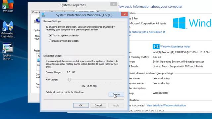Click the Disk Space Usage section heading
This screenshot has height=119, width=212.
click(x=52, y=56)
